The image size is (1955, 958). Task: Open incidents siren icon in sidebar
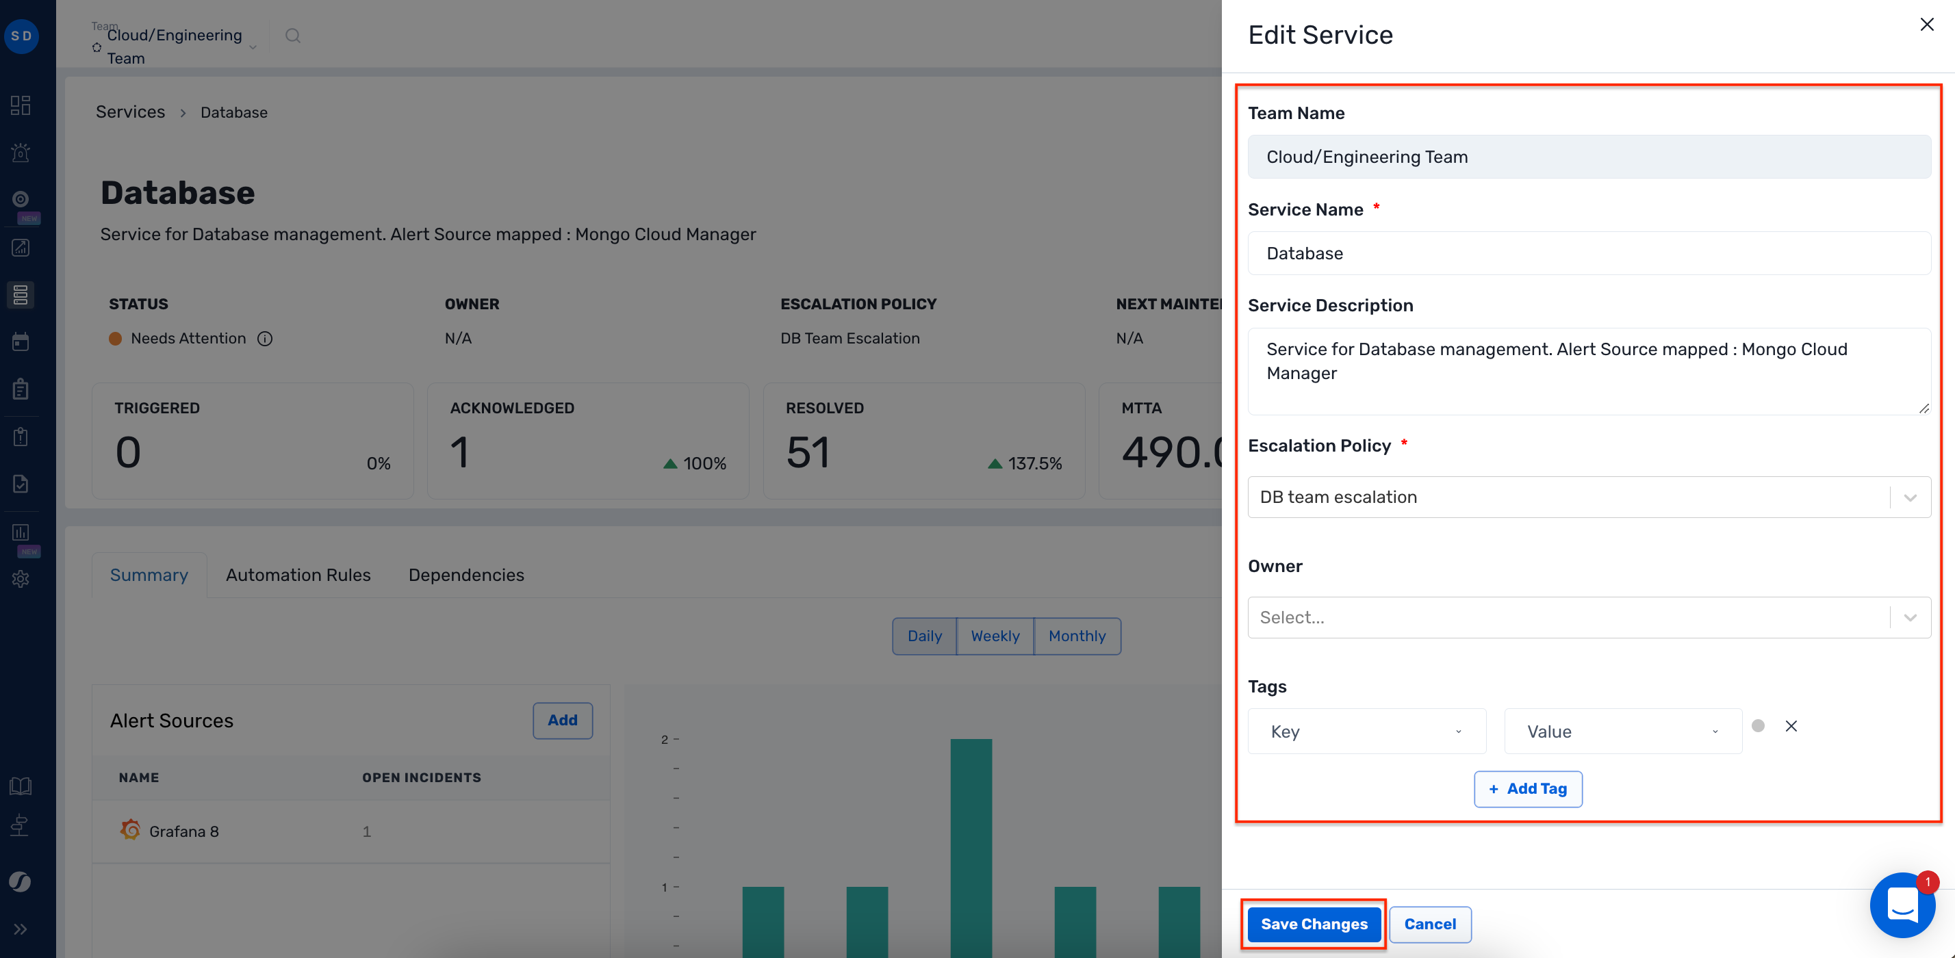pos(21,153)
